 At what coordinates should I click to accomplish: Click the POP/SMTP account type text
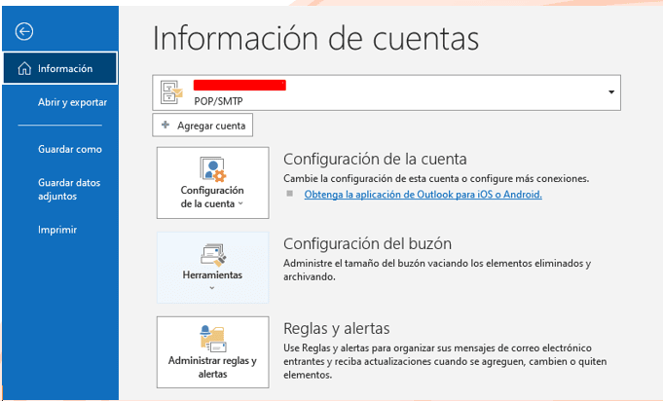tap(219, 101)
